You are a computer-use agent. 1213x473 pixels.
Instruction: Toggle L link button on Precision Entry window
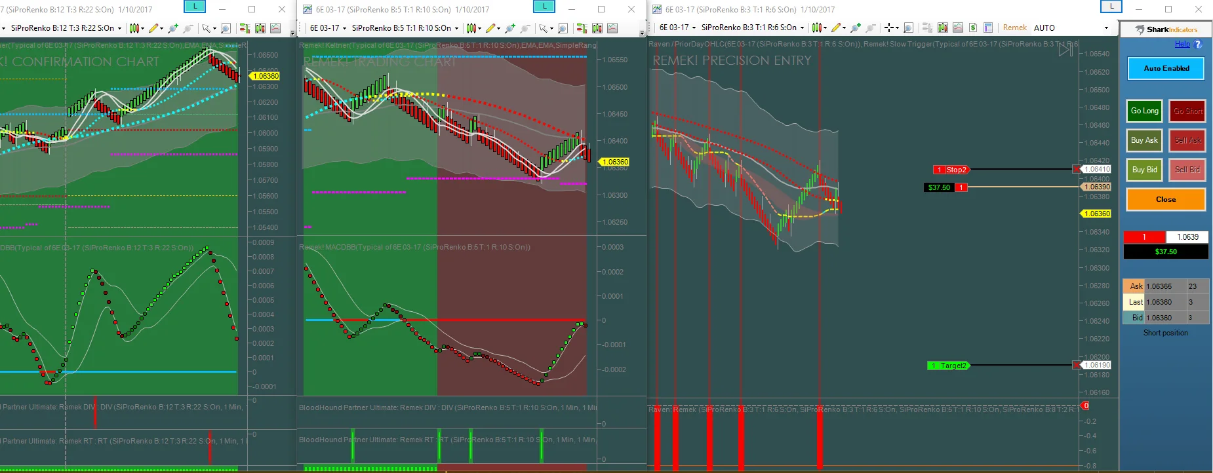(1111, 6)
